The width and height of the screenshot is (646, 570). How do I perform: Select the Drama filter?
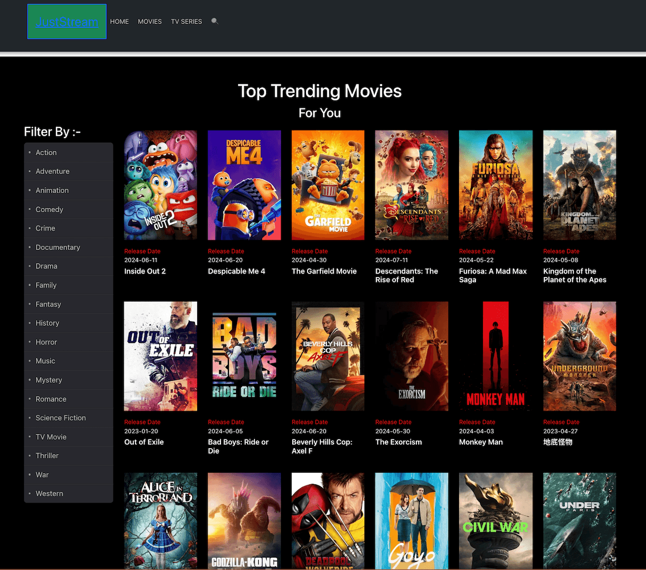[69, 266]
